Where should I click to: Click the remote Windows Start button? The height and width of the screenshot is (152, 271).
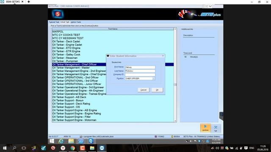coord(52,141)
